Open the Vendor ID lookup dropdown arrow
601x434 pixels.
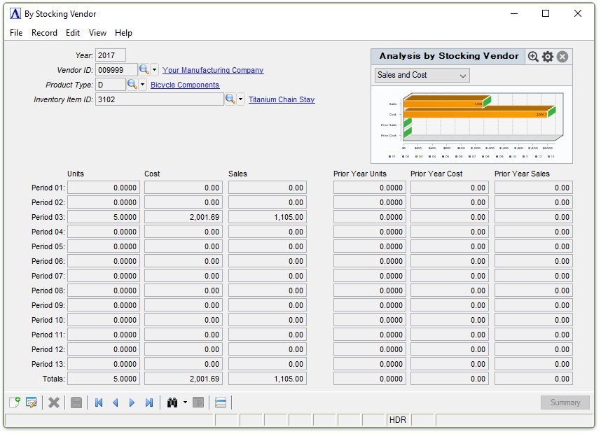155,70
